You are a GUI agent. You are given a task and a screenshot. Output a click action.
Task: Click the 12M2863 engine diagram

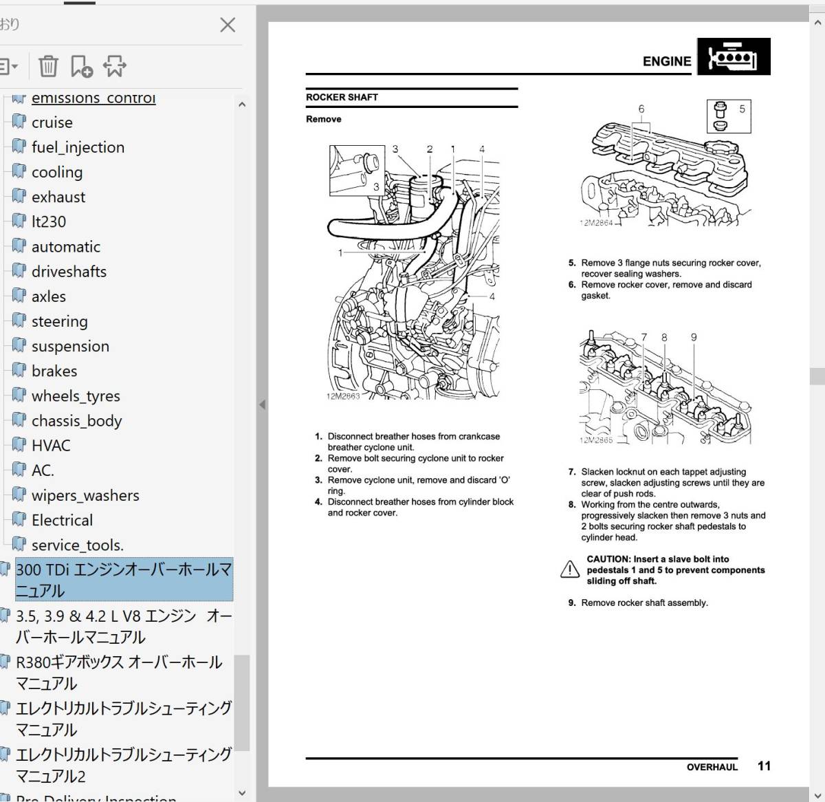[x=414, y=272]
